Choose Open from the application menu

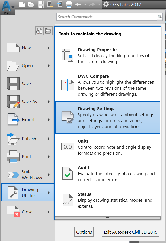(28, 66)
